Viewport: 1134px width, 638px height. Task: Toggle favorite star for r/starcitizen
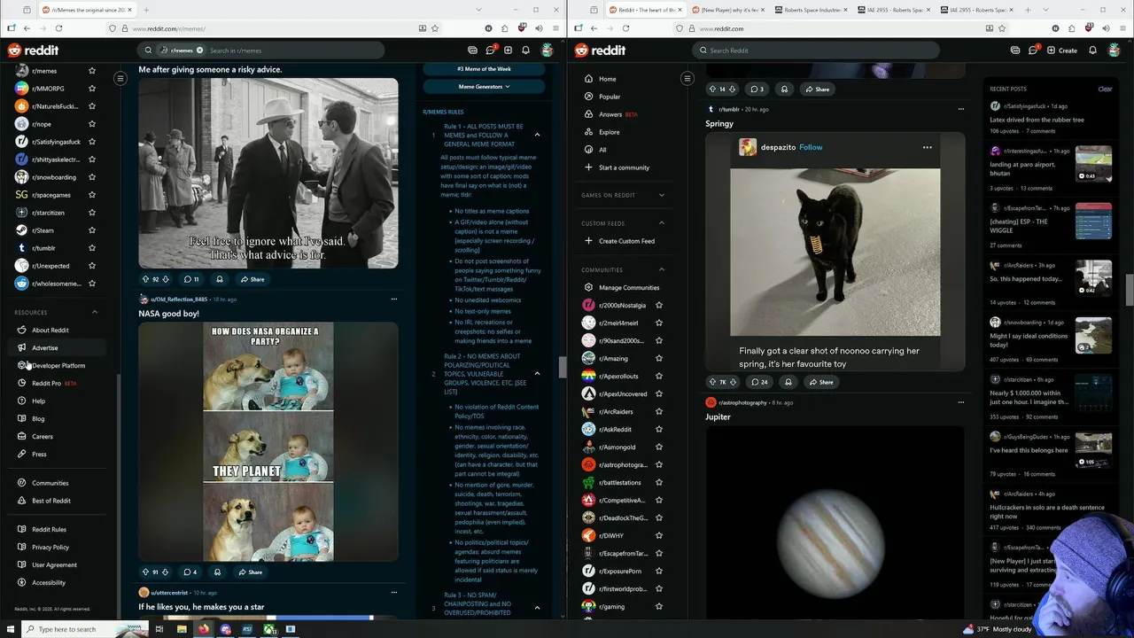coord(91,213)
